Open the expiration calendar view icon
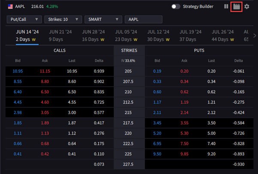This screenshot has height=174, width=258. click(x=237, y=6)
